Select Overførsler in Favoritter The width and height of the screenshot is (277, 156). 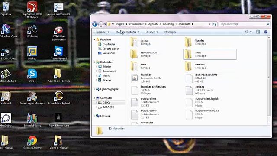point(107,44)
